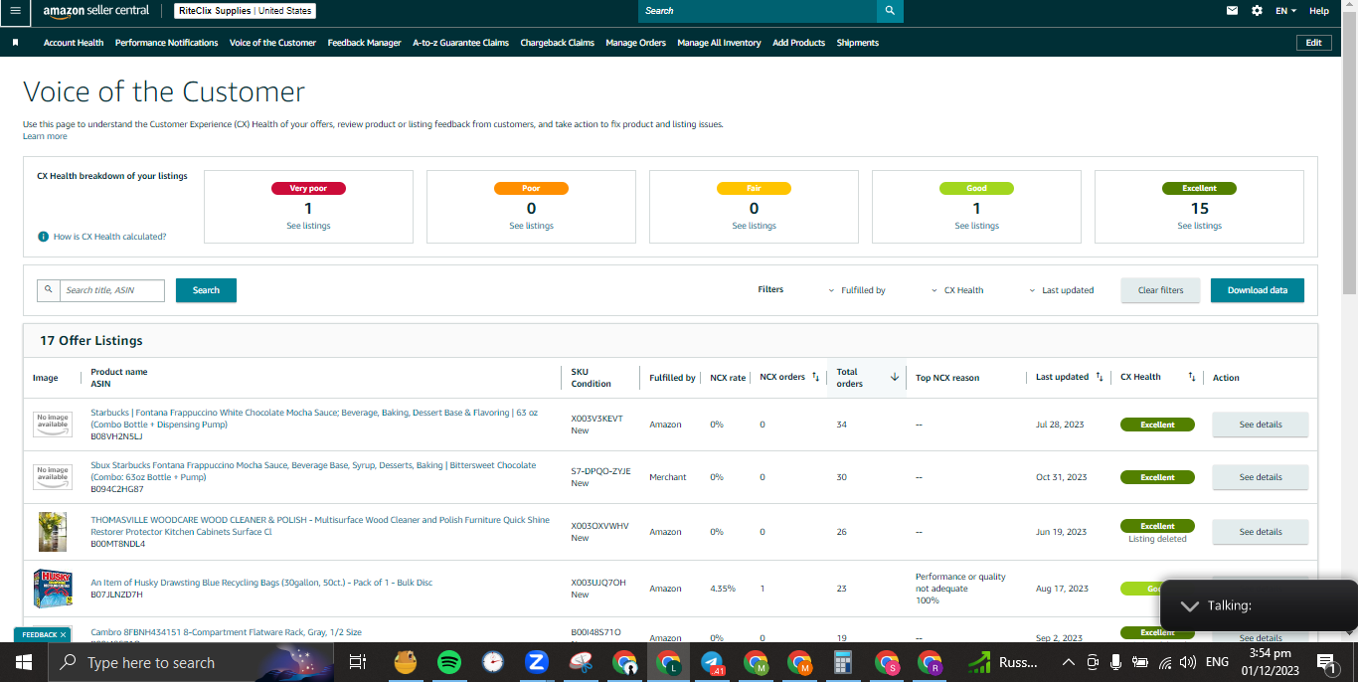Image resolution: width=1358 pixels, height=682 pixels.
Task: Click the top Seller Central search field
Action: tap(758, 11)
